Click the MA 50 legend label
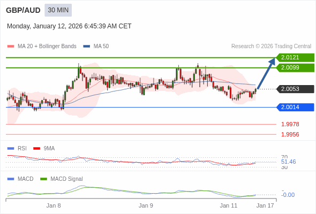 pos(101,47)
